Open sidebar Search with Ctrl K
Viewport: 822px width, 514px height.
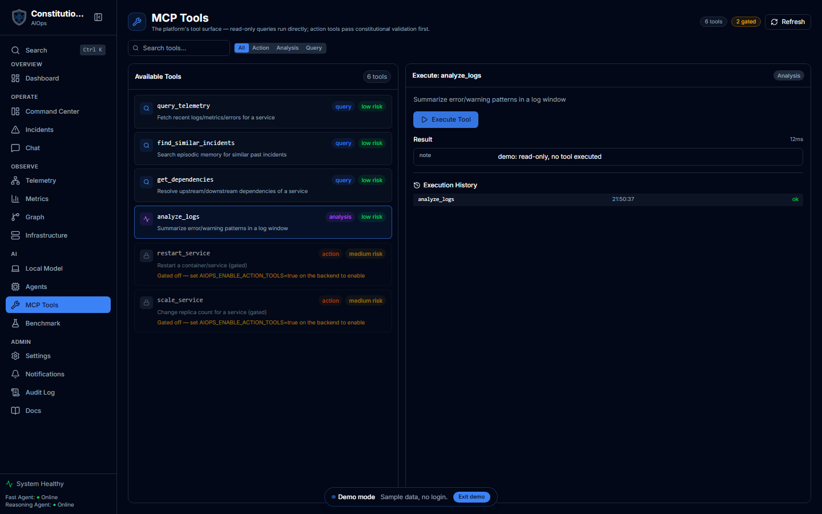[58, 50]
